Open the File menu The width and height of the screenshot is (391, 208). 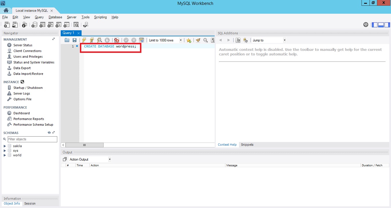[5, 17]
